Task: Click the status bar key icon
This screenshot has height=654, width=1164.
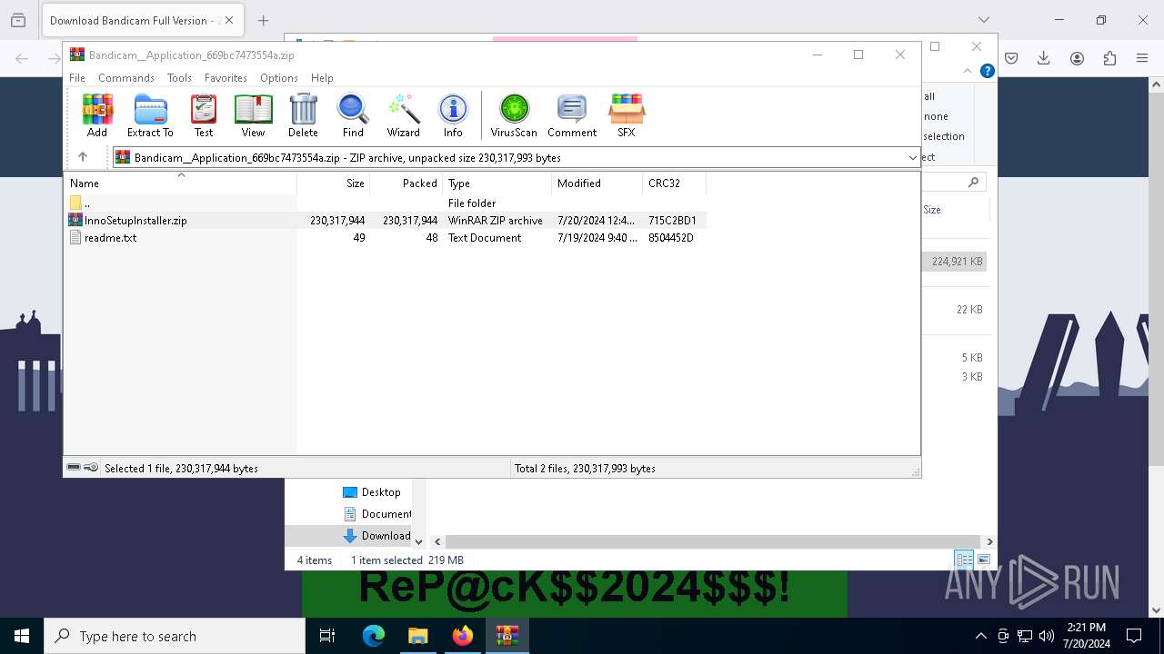Action: click(x=91, y=468)
